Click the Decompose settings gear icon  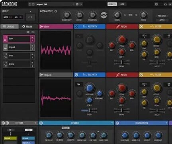[x=56, y=12]
